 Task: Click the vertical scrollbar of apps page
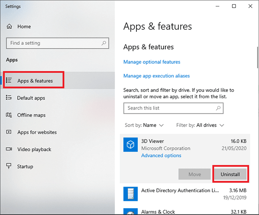257,57
